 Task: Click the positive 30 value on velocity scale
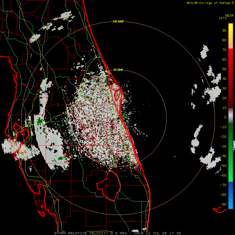point(224,89)
